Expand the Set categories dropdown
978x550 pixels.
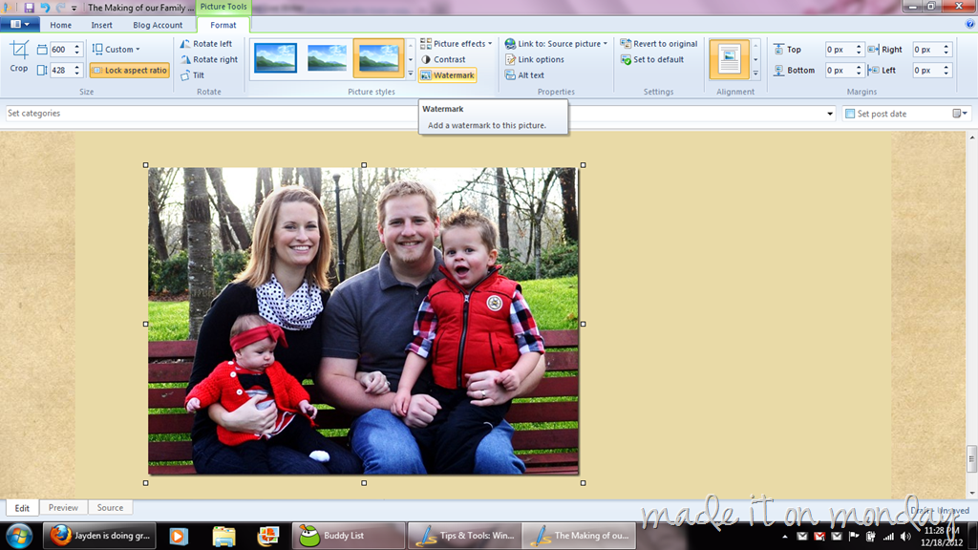point(830,114)
